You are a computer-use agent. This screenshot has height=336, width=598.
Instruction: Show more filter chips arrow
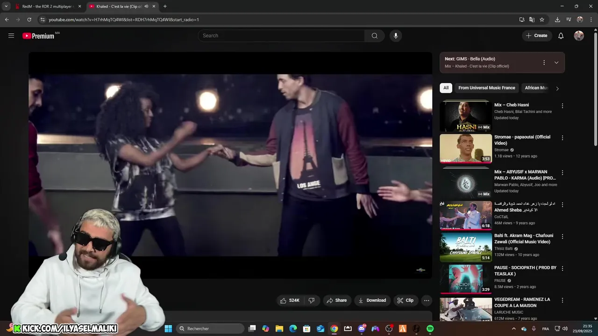click(x=557, y=88)
